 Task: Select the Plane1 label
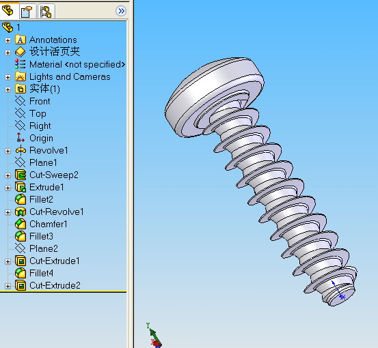43,162
